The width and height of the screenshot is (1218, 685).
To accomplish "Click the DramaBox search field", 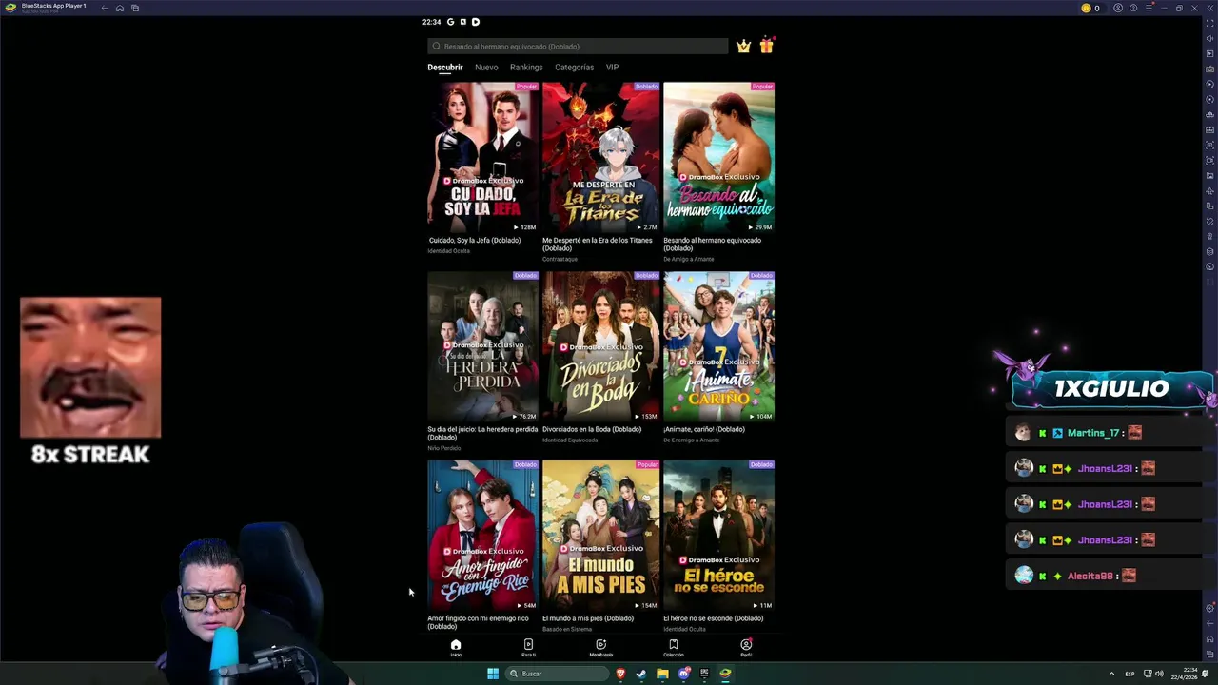I will point(578,46).
